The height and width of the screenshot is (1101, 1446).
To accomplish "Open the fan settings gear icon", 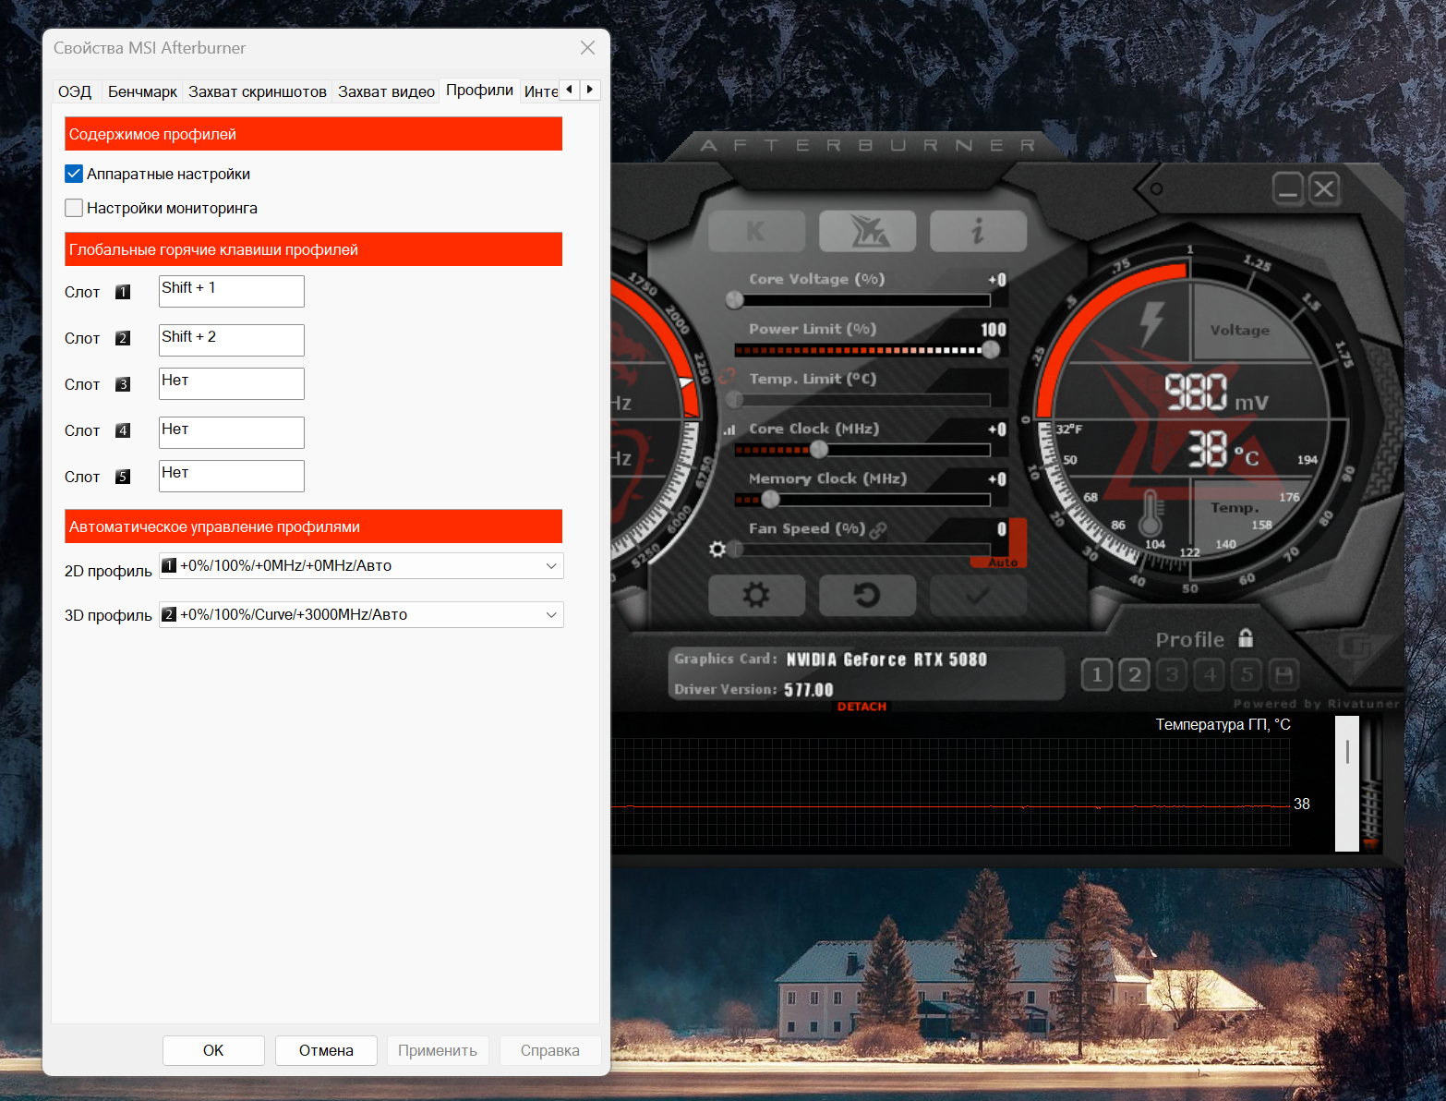I will coord(717,550).
